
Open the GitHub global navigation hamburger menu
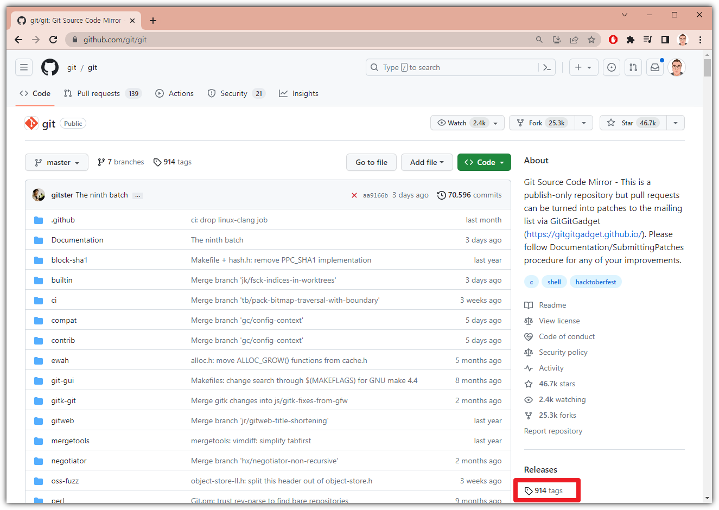click(24, 67)
